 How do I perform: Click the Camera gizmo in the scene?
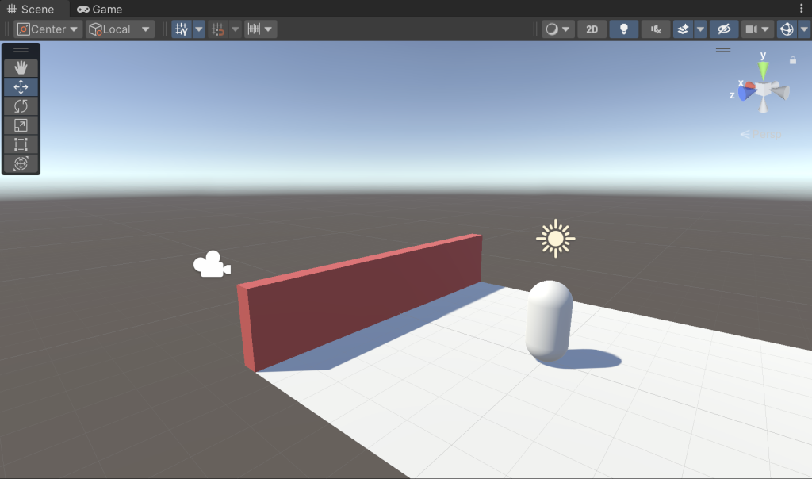pyautogui.click(x=212, y=265)
